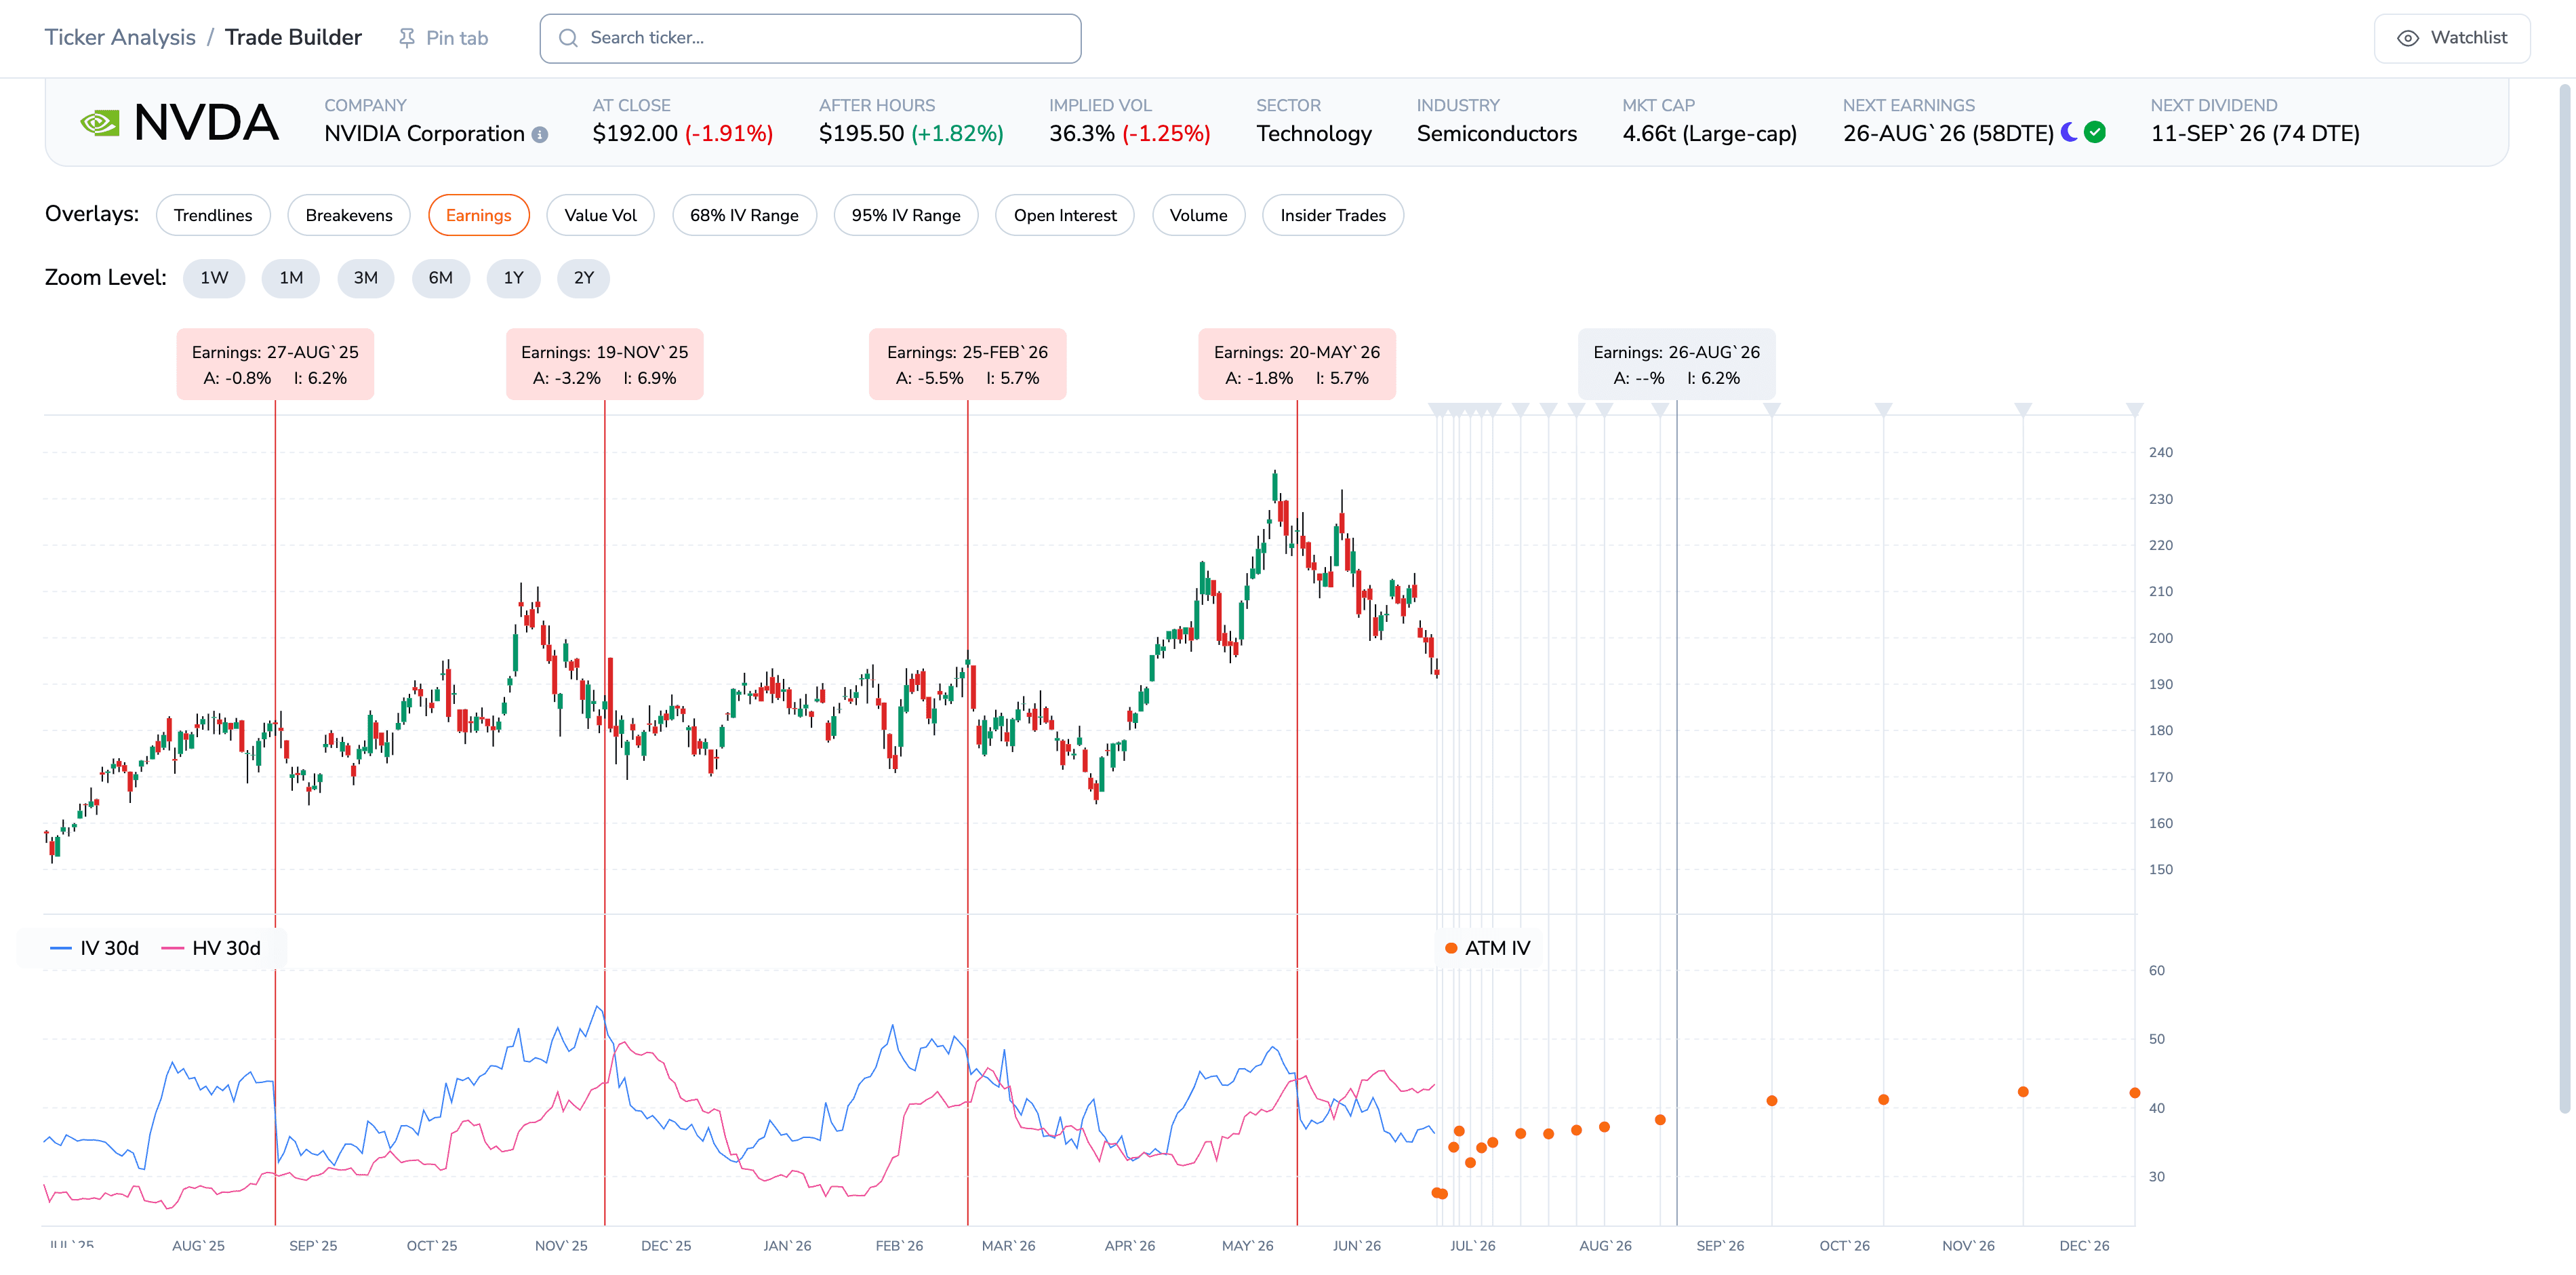Click the NVDA ticker symbol
Viewport: 2576px width, 1275px height.
206,123
